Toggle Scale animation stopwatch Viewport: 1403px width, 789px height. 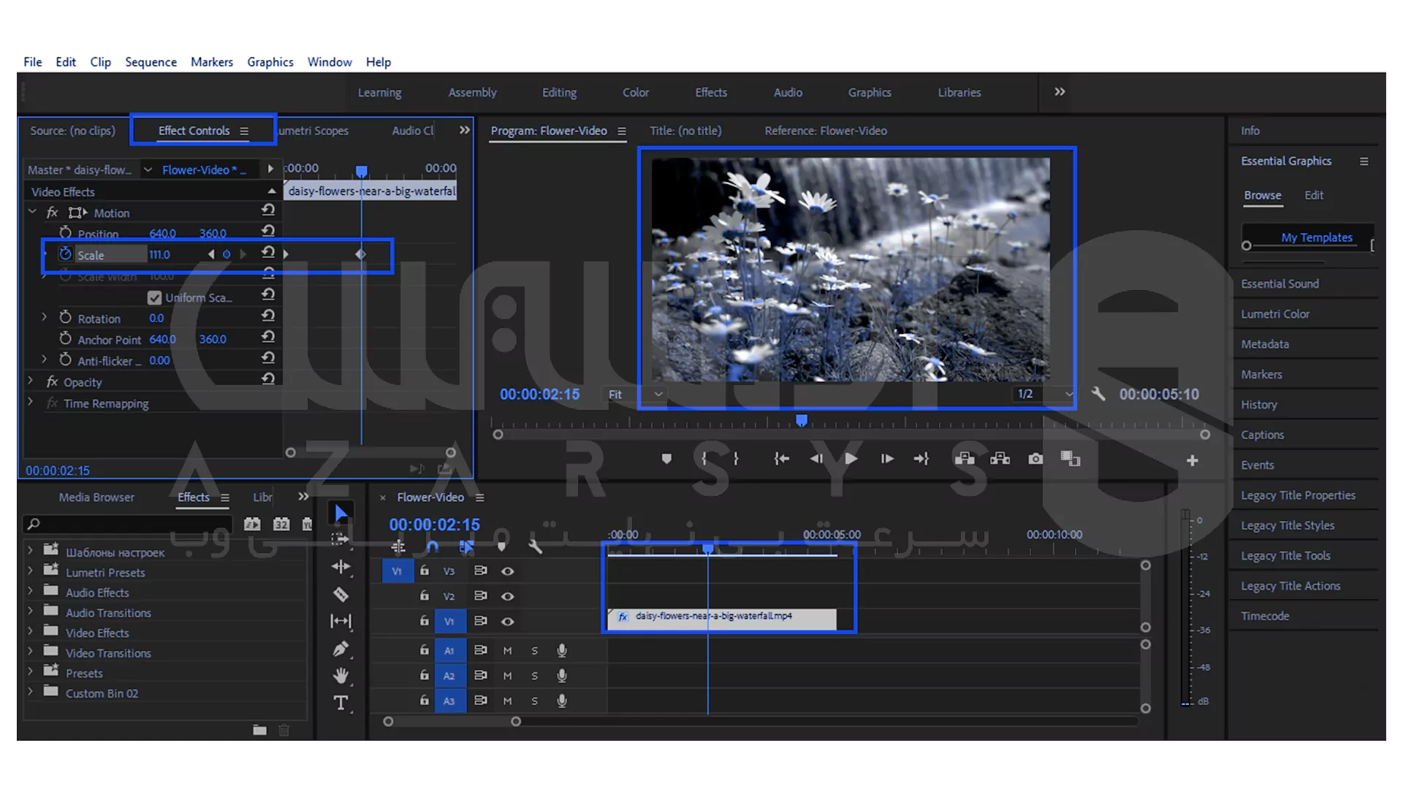click(x=65, y=254)
